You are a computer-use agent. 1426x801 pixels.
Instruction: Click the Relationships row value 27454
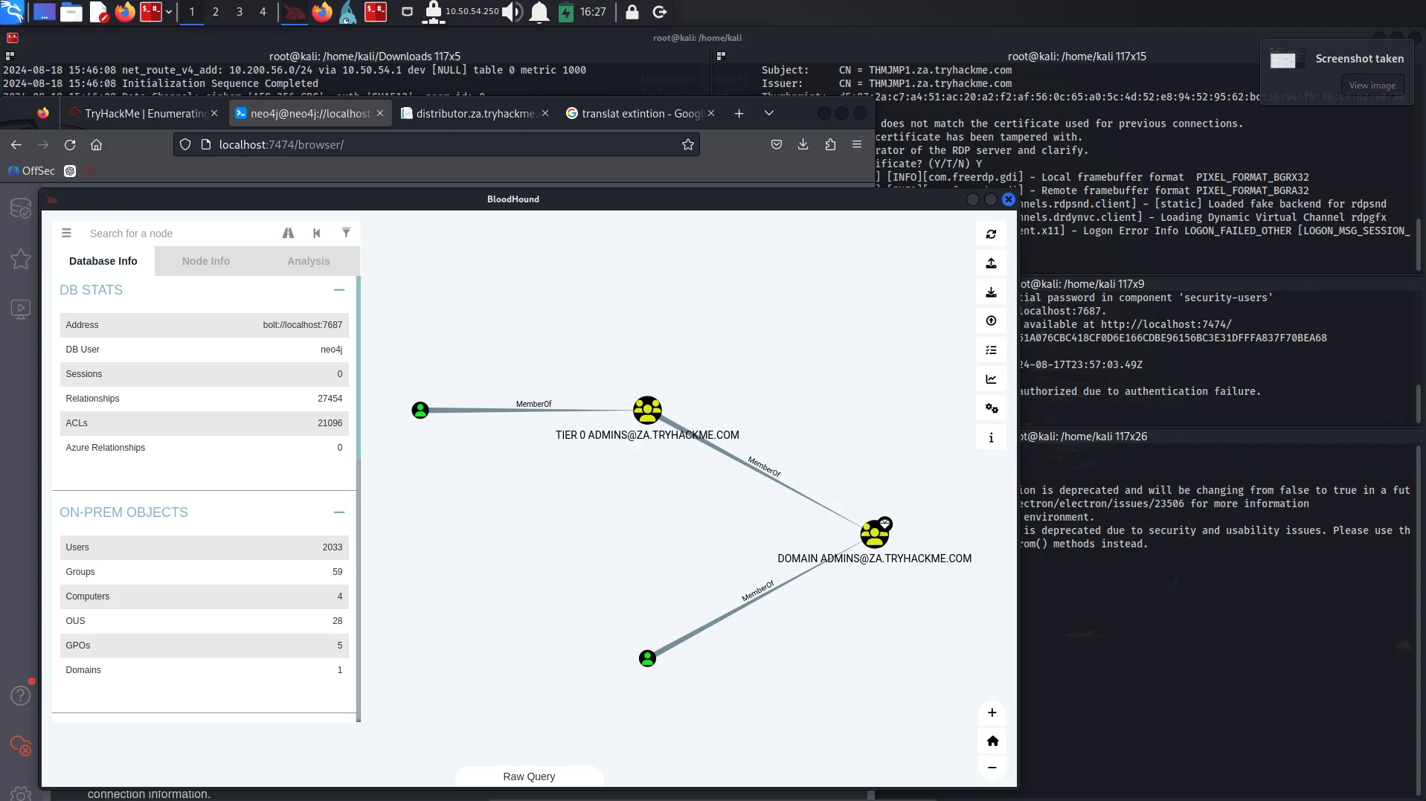click(x=330, y=399)
